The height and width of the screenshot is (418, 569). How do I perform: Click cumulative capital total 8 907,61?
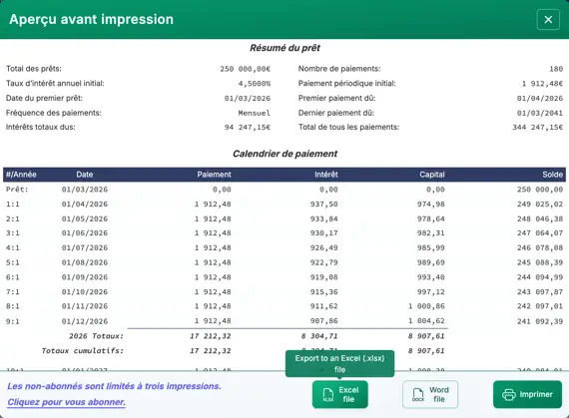426,351
